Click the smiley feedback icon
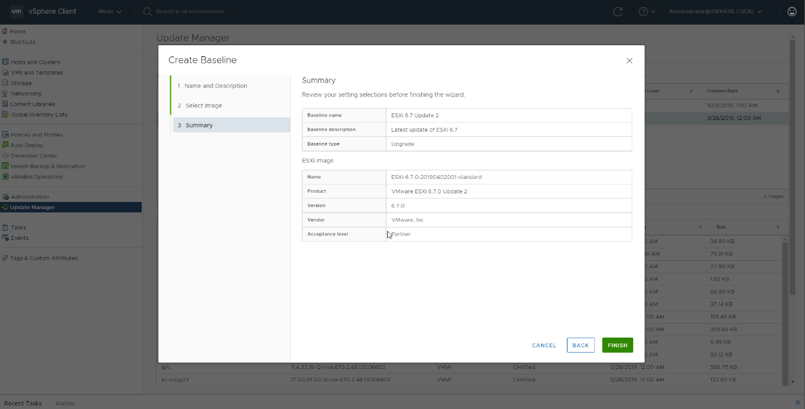Image resolution: width=805 pixels, height=409 pixels. pos(792,11)
